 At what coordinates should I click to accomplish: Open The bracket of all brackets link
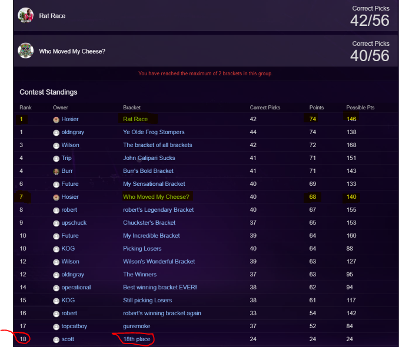point(158,145)
